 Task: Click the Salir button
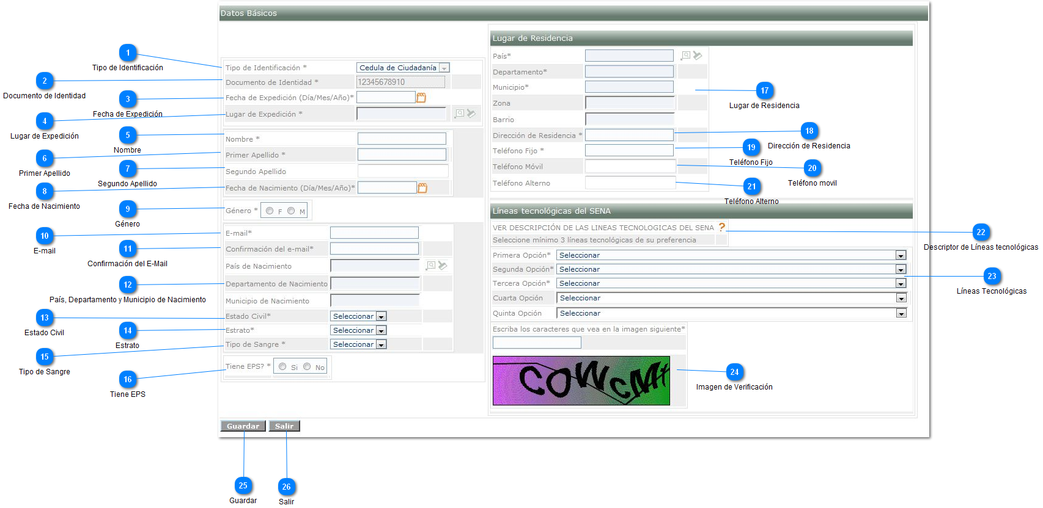(284, 426)
